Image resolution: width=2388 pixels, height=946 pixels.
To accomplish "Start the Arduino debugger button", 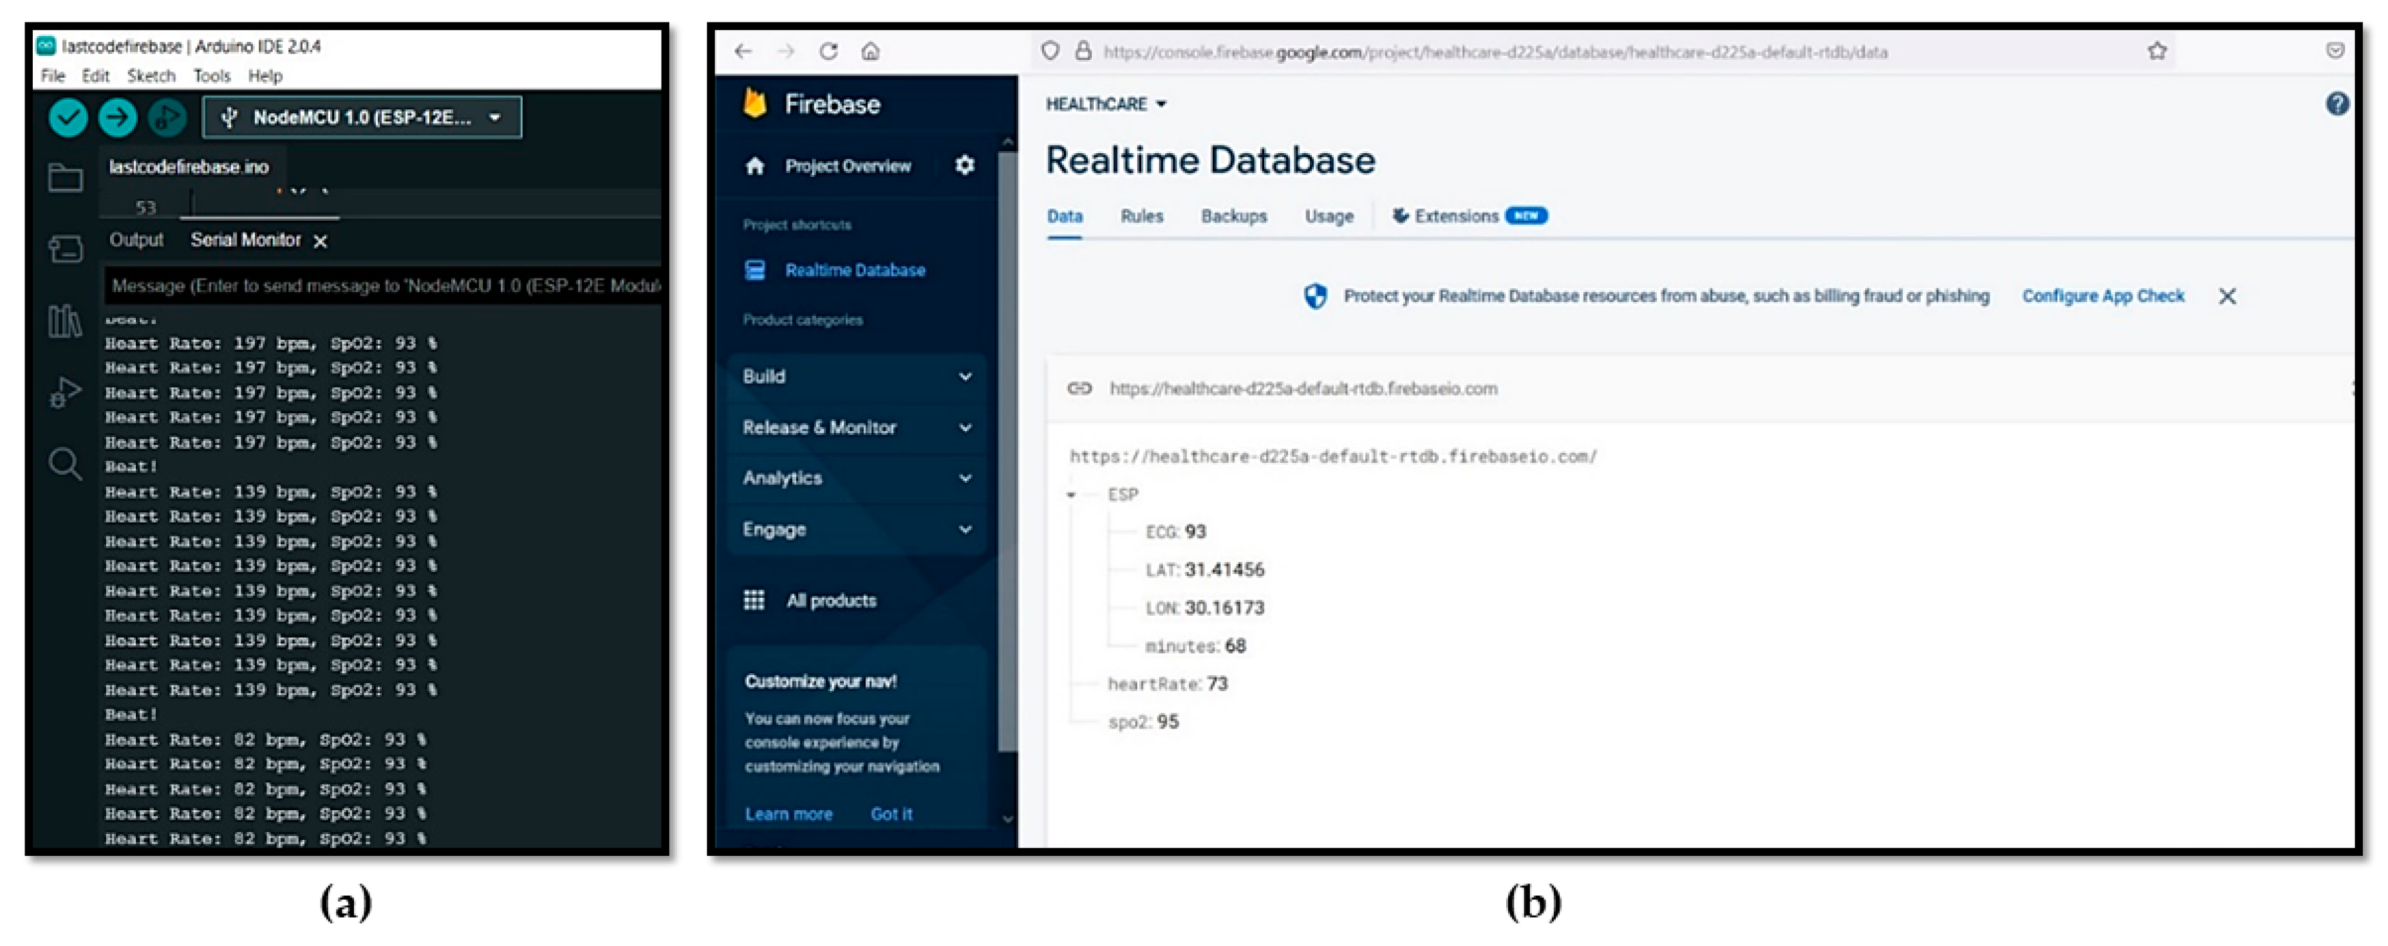I will 167,118.
